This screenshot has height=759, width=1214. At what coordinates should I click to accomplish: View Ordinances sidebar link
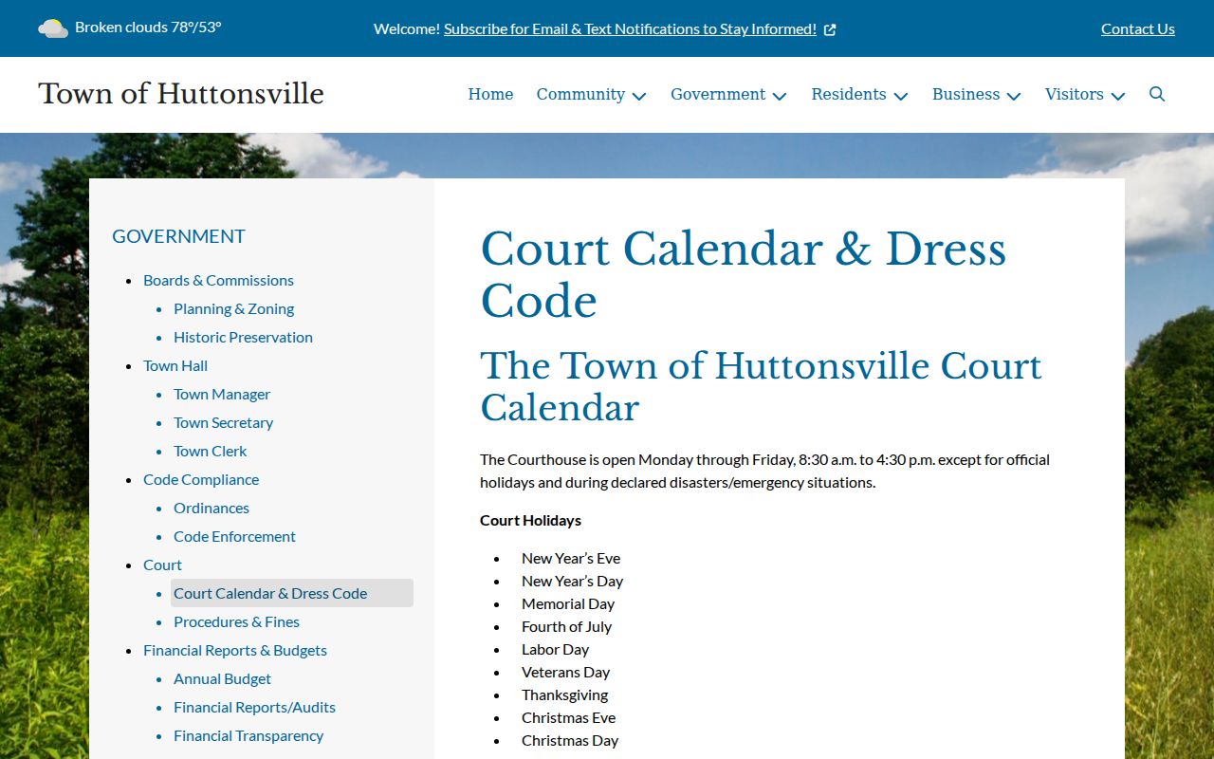point(212,508)
